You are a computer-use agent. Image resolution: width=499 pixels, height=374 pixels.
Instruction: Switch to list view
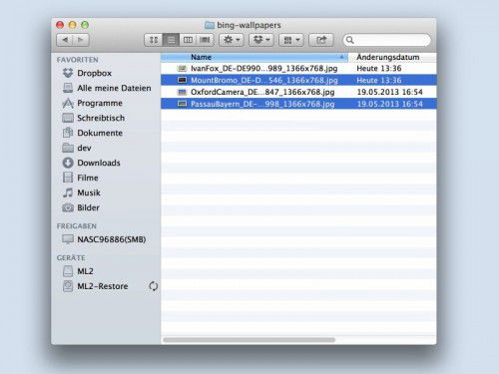coord(171,40)
